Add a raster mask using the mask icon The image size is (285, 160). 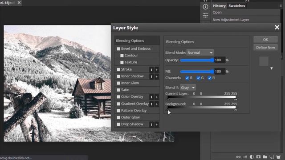(x=258, y=157)
